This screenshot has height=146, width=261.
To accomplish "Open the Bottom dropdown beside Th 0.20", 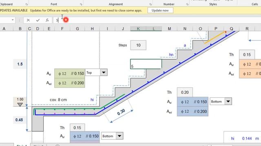I will click(x=228, y=101).
